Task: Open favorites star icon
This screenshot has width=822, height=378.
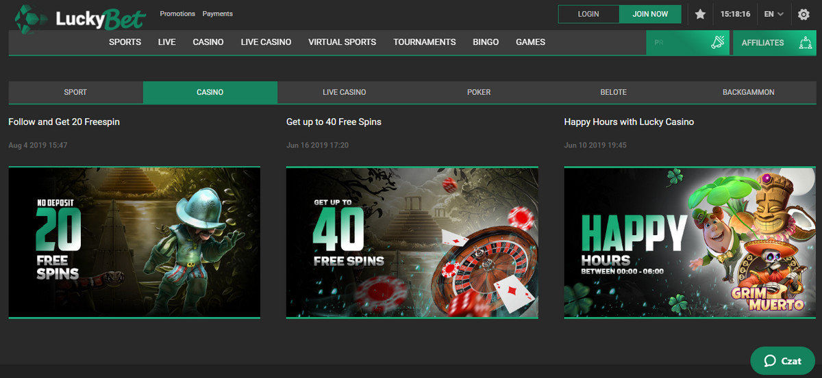Action: (x=699, y=14)
